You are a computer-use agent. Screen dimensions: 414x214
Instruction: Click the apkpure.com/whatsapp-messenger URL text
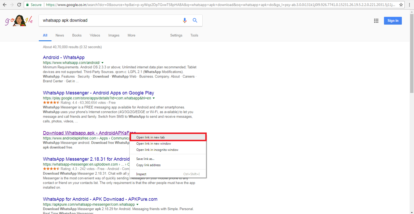coord(89,204)
